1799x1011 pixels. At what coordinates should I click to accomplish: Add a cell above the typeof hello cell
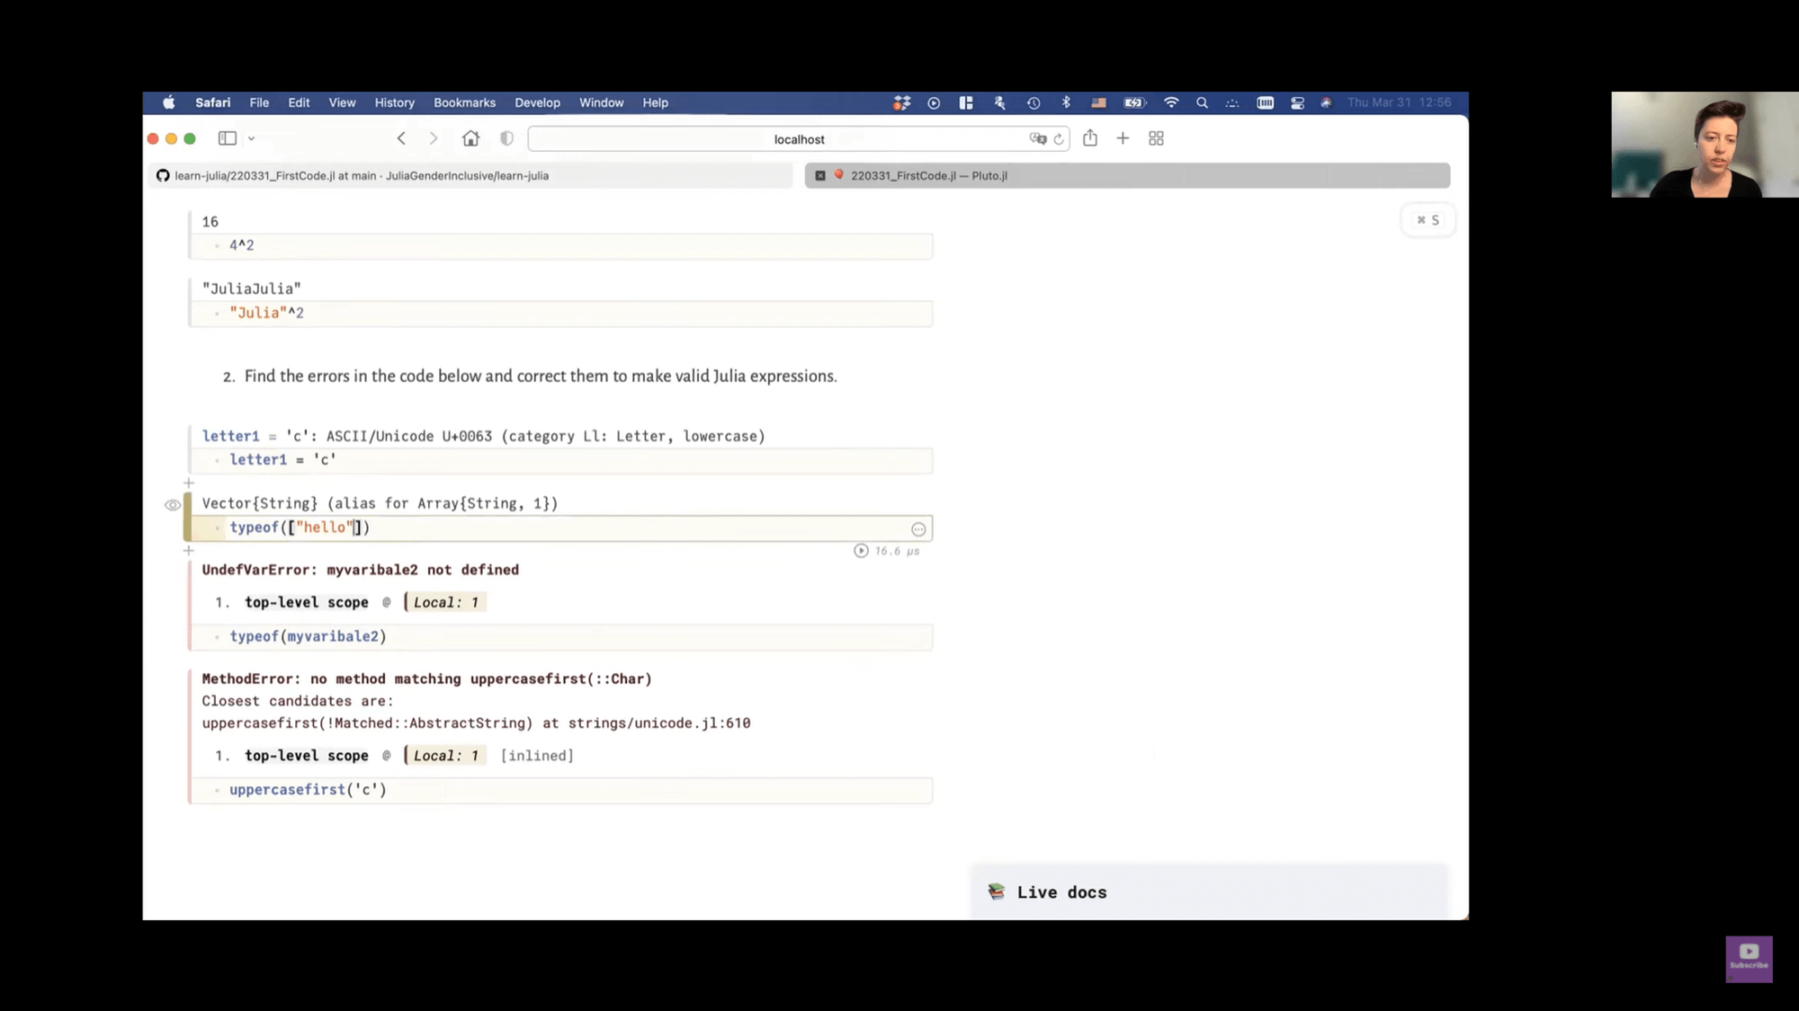click(x=189, y=483)
